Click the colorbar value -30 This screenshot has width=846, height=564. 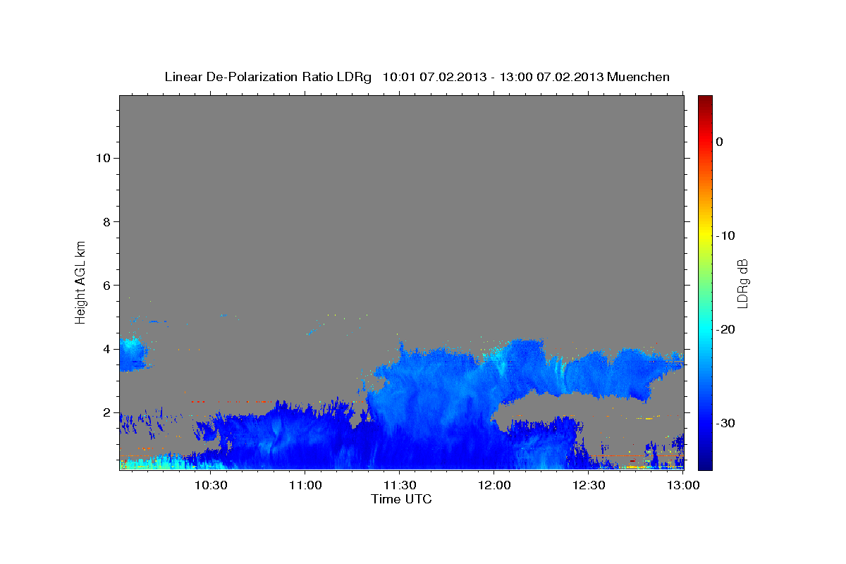tap(726, 423)
